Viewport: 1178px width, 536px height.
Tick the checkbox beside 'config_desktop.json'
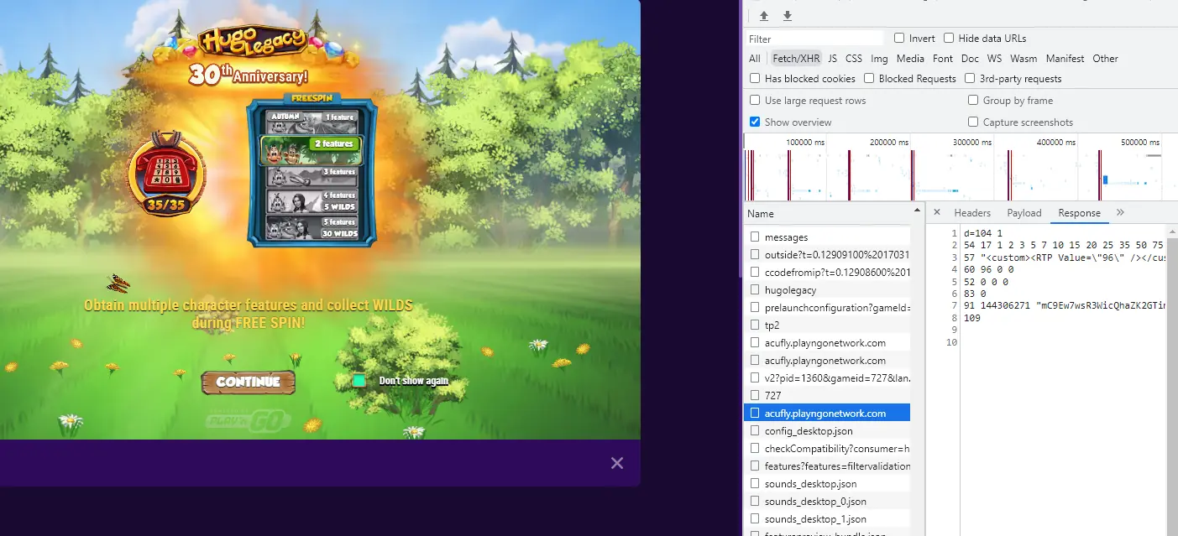tap(755, 431)
